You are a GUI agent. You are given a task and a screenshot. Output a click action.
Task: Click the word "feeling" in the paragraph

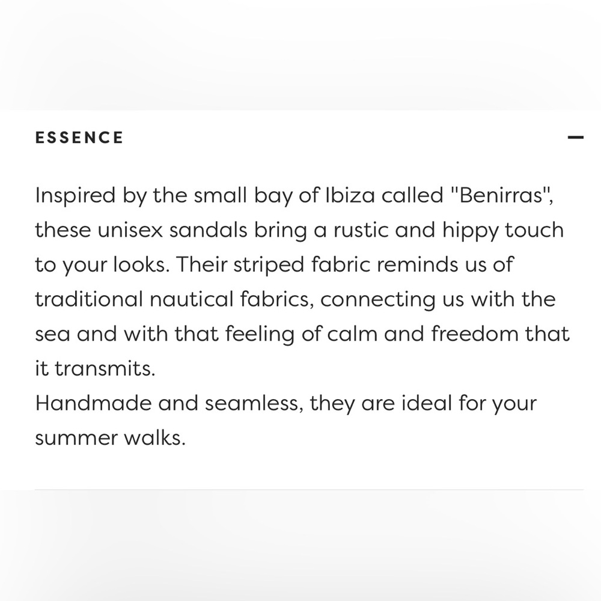click(260, 335)
